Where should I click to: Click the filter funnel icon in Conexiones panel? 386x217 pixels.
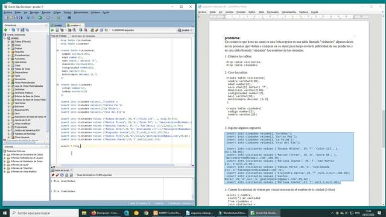[18, 30]
